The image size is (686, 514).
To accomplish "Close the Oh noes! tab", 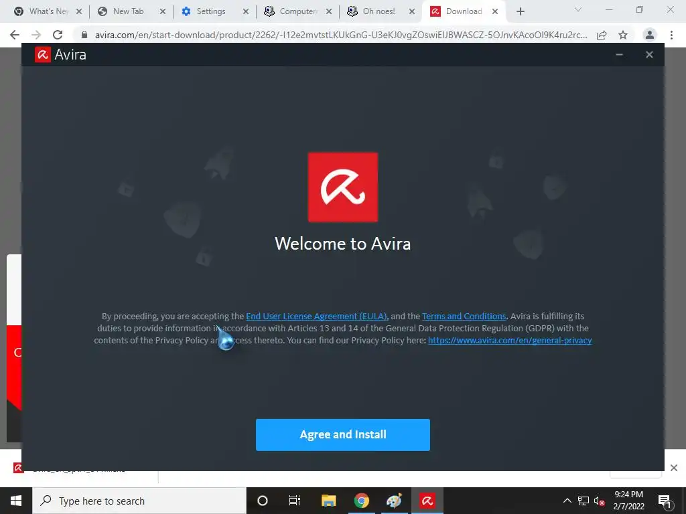I will coord(412,12).
